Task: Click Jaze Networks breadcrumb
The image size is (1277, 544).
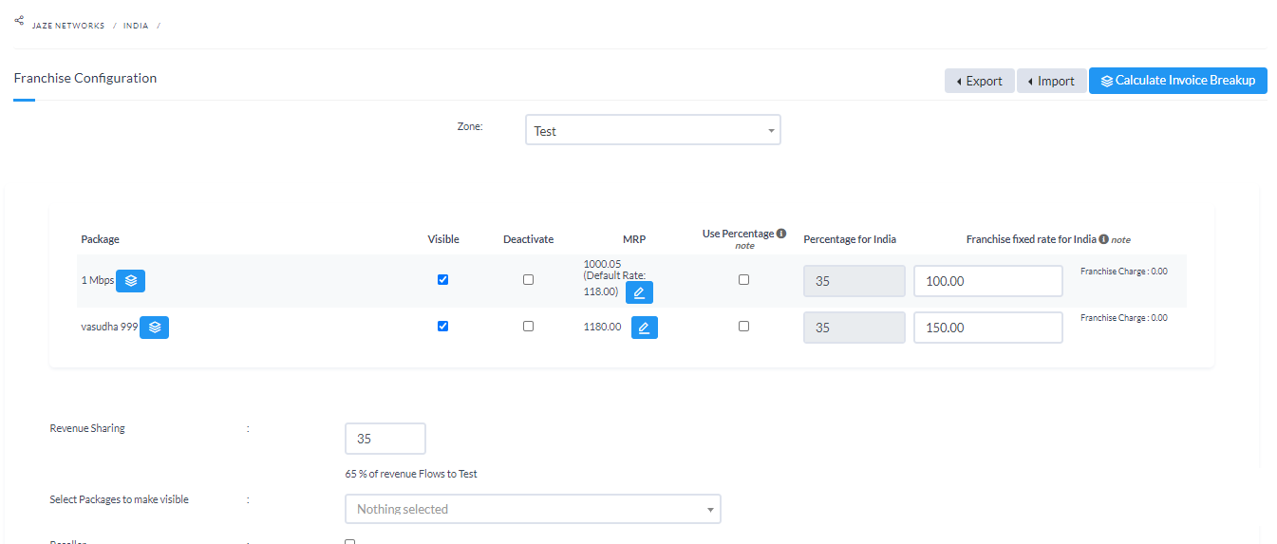Action: (x=68, y=26)
